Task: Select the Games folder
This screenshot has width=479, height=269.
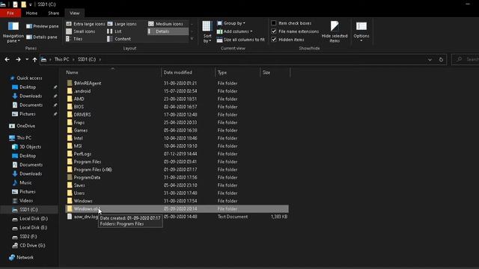Action: [x=177, y=130]
